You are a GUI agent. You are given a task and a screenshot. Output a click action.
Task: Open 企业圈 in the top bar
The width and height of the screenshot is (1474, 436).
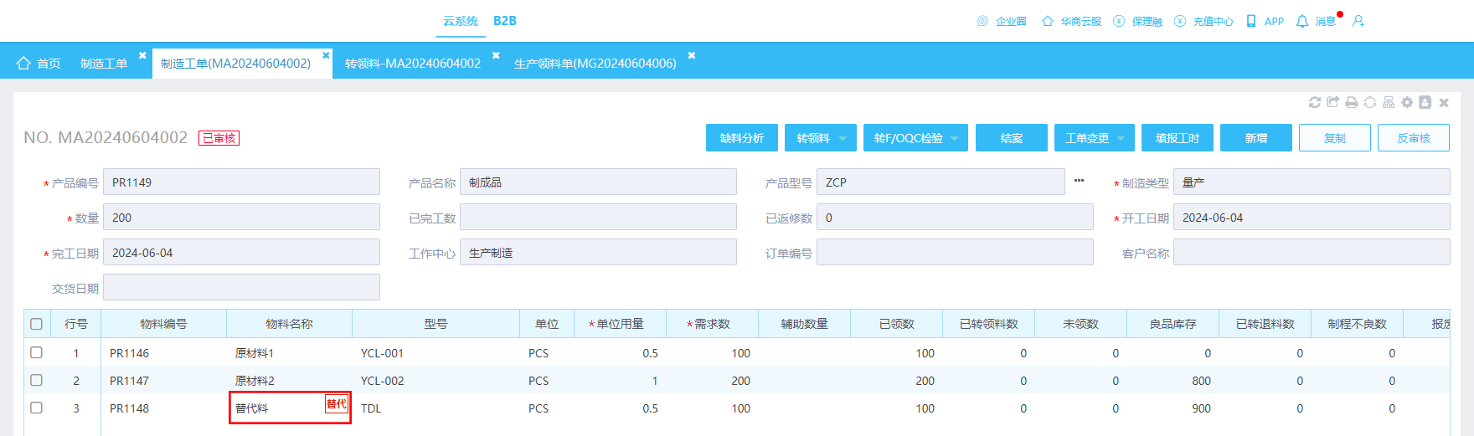1002,21
